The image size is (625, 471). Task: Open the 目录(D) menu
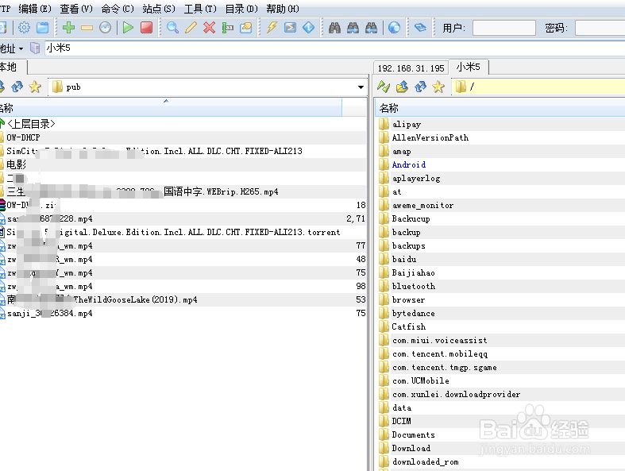coord(241,9)
